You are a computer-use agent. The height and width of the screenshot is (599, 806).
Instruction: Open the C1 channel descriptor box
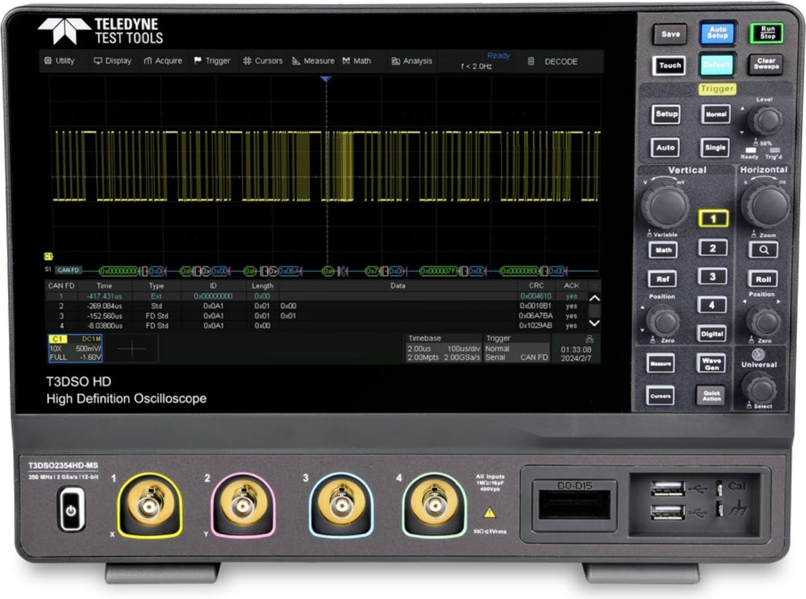tap(75, 348)
